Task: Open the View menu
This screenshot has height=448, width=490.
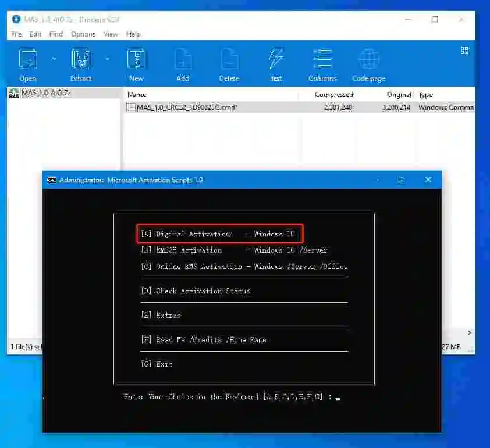Action: click(x=111, y=34)
